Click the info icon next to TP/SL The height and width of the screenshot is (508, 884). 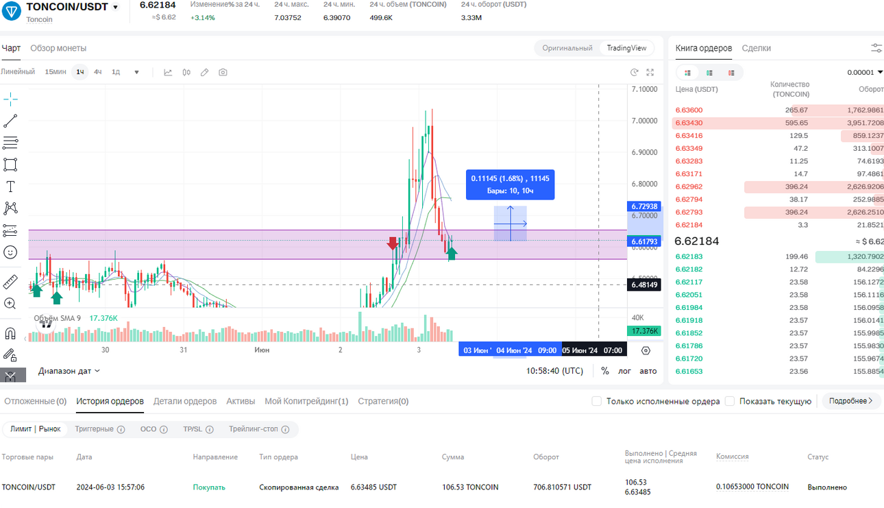click(210, 429)
